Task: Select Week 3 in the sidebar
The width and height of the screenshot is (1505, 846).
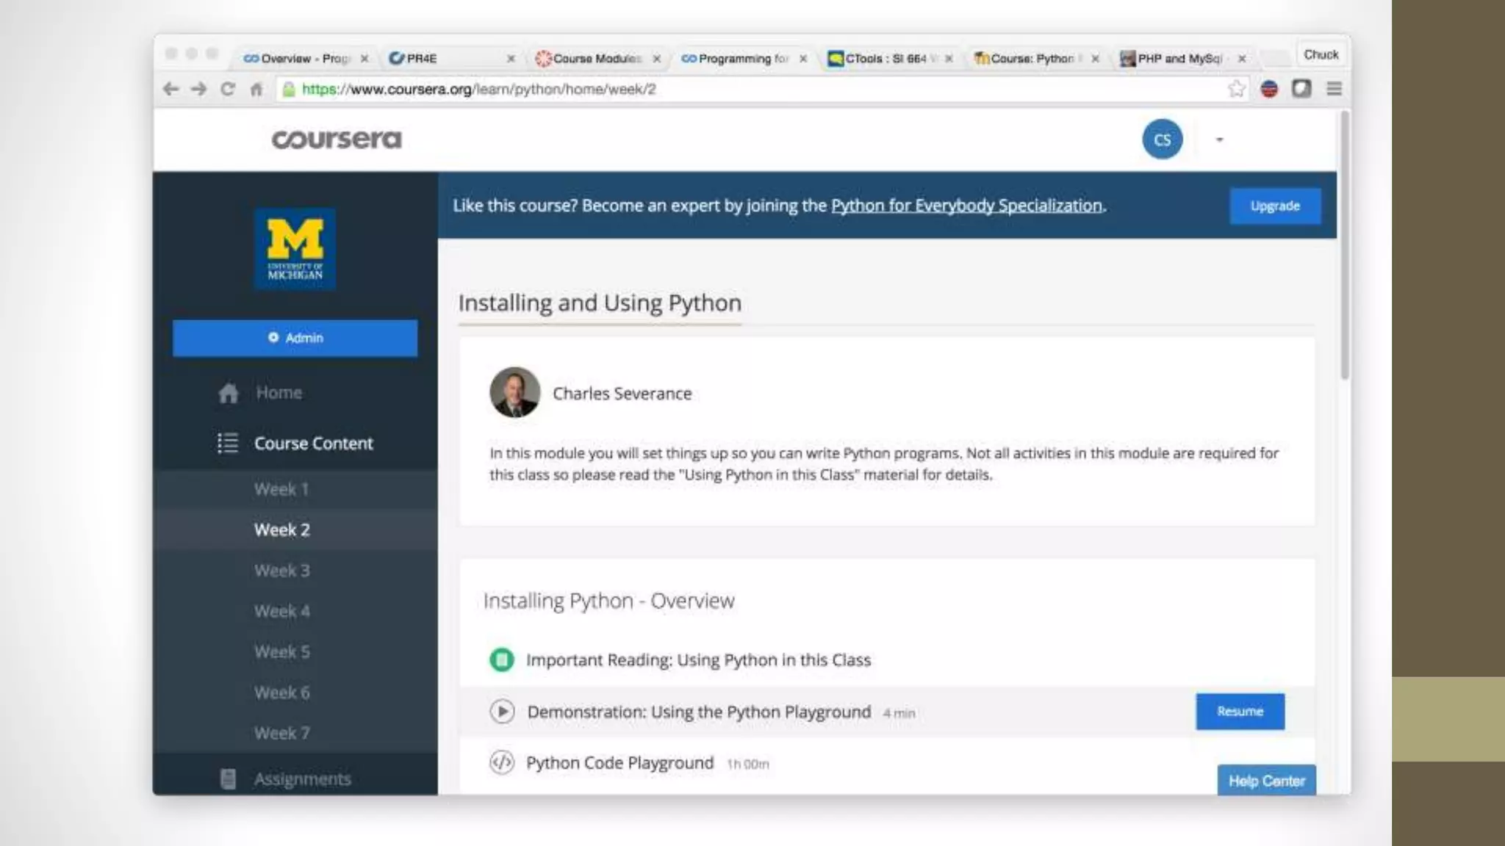Action: pos(282,571)
